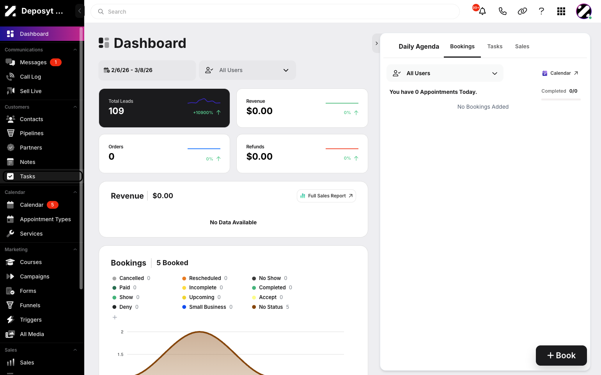Collapse the Daily Agenda panel arrow
601x375 pixels.
click(376, 43)
